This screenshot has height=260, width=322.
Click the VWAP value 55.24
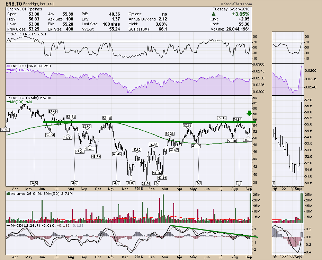(x=115, y=29)
